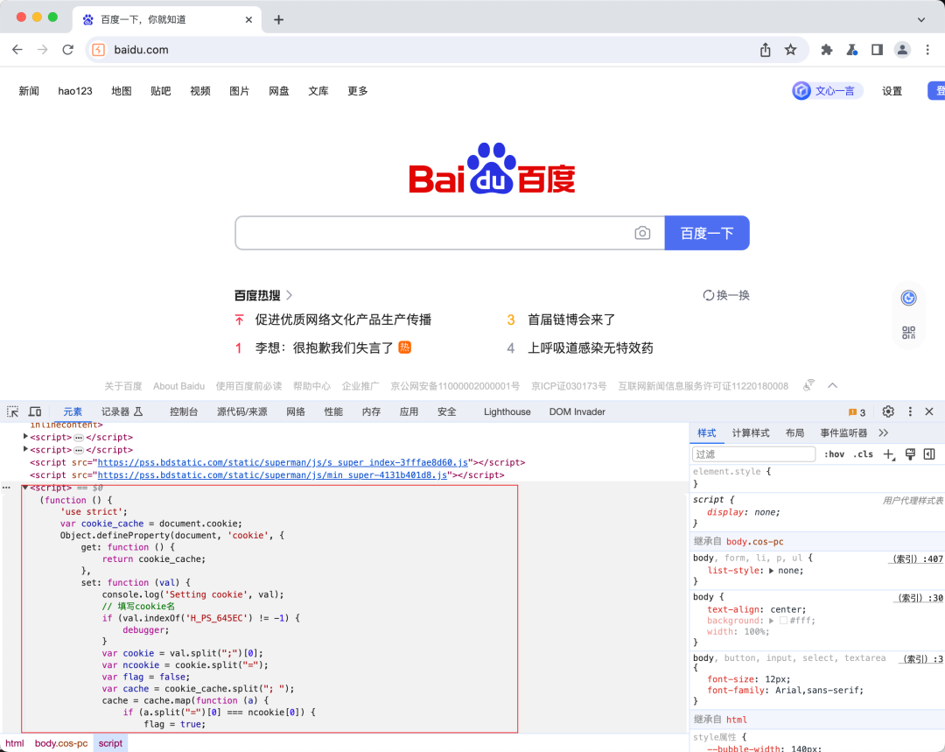The height and width of the screenshot is (752, 945).
Task: Expand the background property triangle
Action: (x=771, y=621)
